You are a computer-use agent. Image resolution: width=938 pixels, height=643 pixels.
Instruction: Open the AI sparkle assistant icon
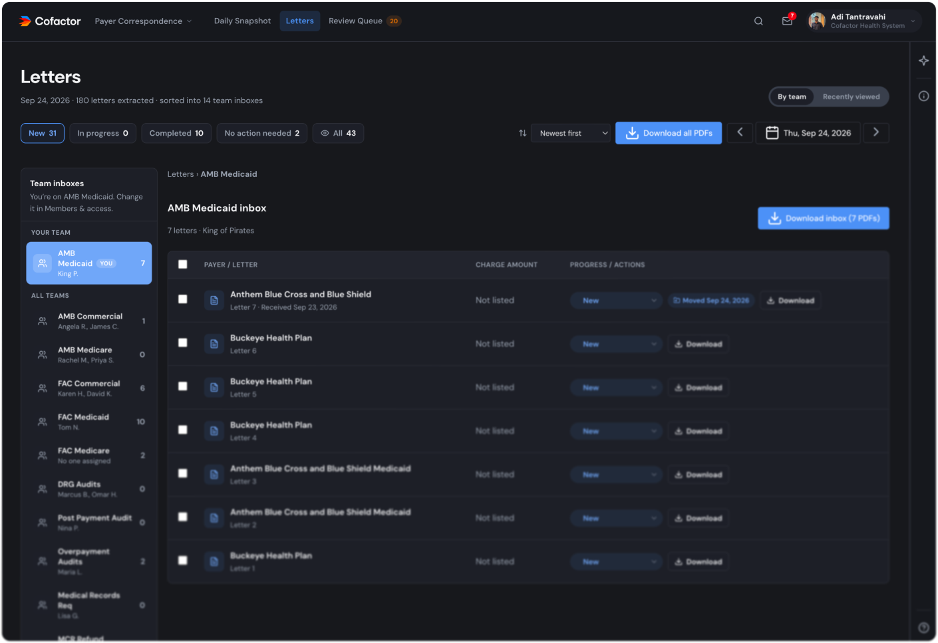click(924, 61)
